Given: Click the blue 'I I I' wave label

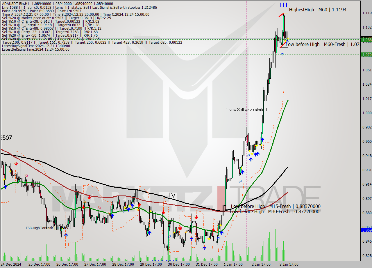Looking at the screenshot, I should pos(284,5).
